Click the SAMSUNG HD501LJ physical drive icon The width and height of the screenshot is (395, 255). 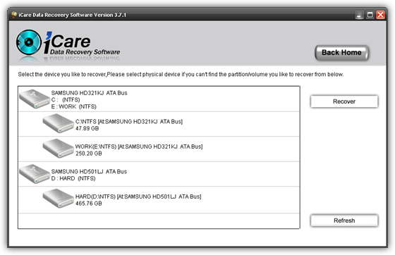(x=35, y=174)
